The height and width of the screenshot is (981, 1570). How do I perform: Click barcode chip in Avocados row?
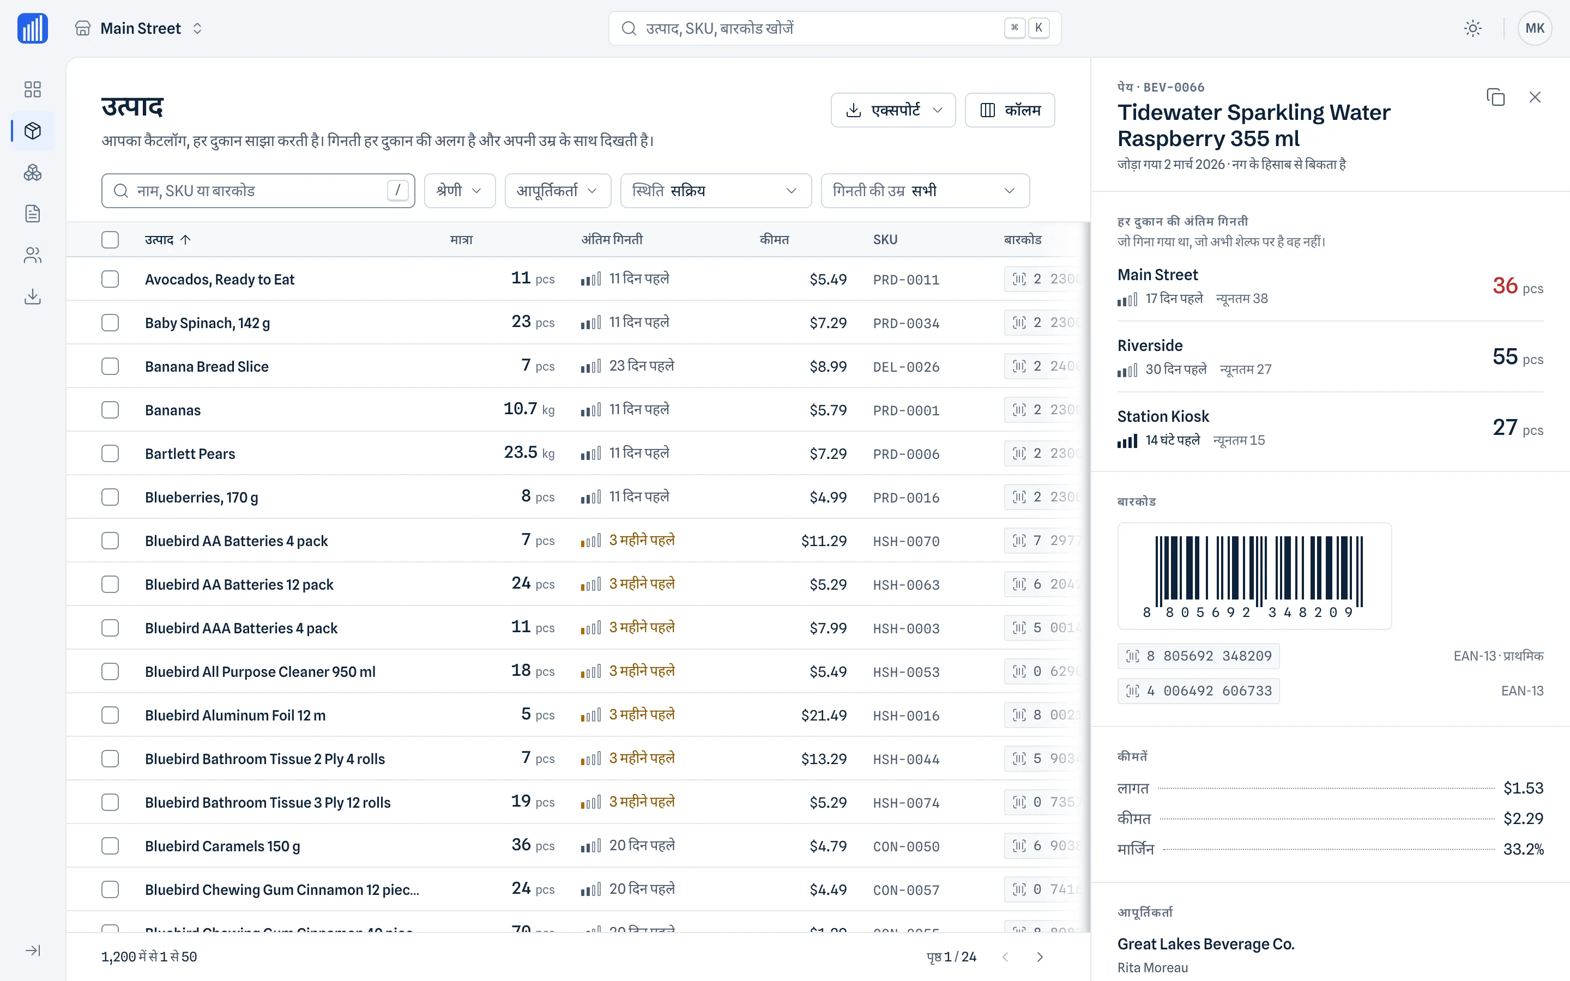1046,279
